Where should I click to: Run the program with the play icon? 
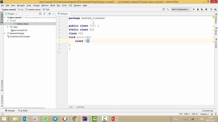(194, 9)
